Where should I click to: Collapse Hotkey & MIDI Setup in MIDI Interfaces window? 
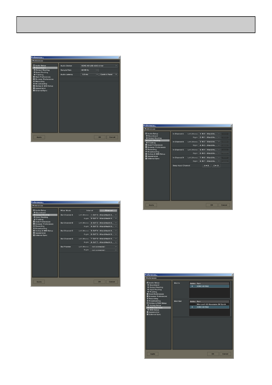pos(148,303)
